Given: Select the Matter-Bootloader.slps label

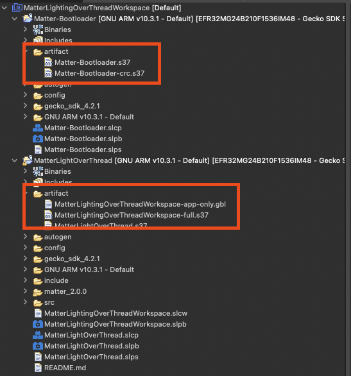Looking at the screenshot, I should tap(83, 150).
